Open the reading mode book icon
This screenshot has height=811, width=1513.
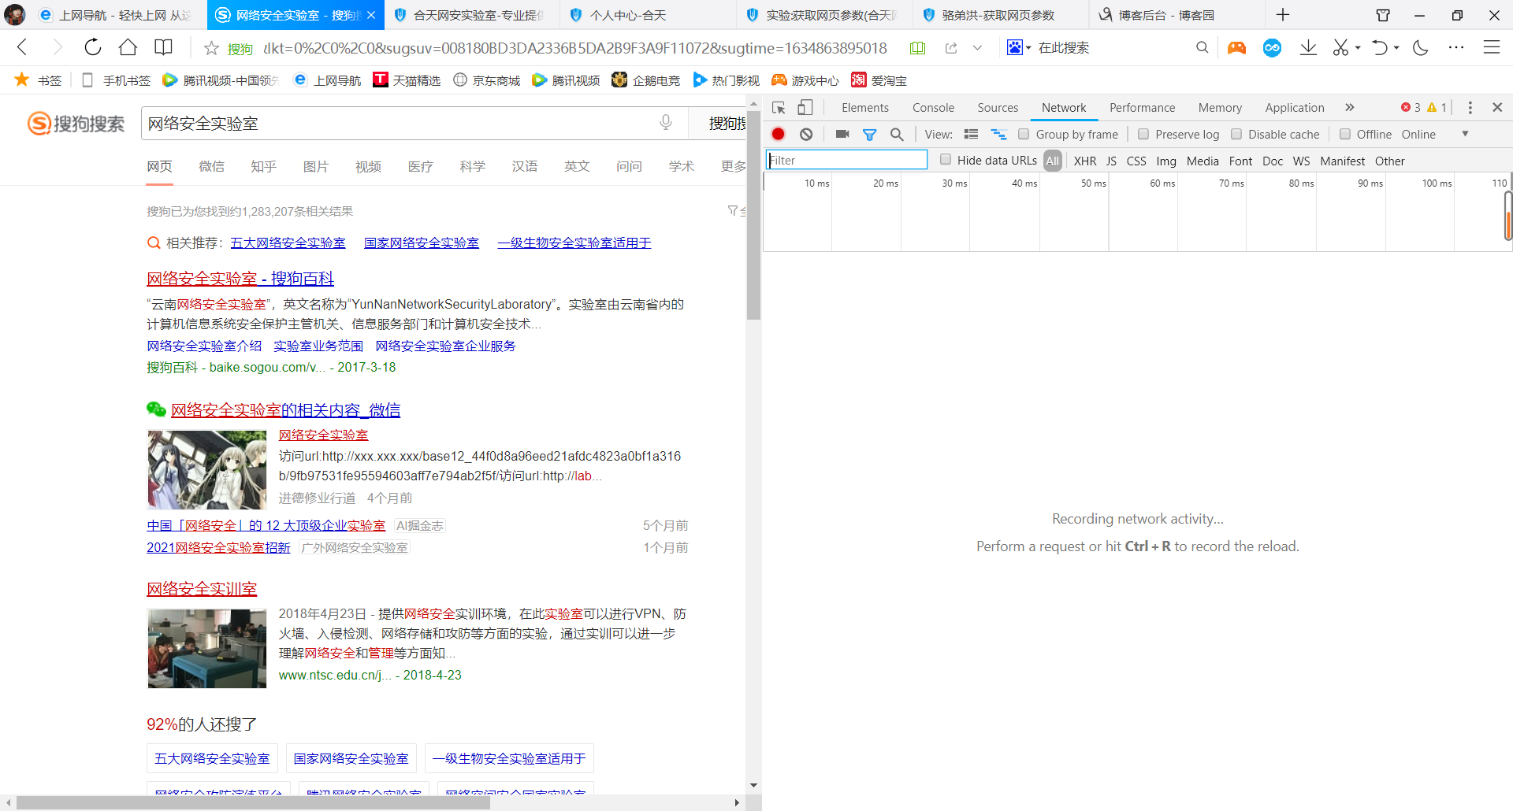click(163, 47)
